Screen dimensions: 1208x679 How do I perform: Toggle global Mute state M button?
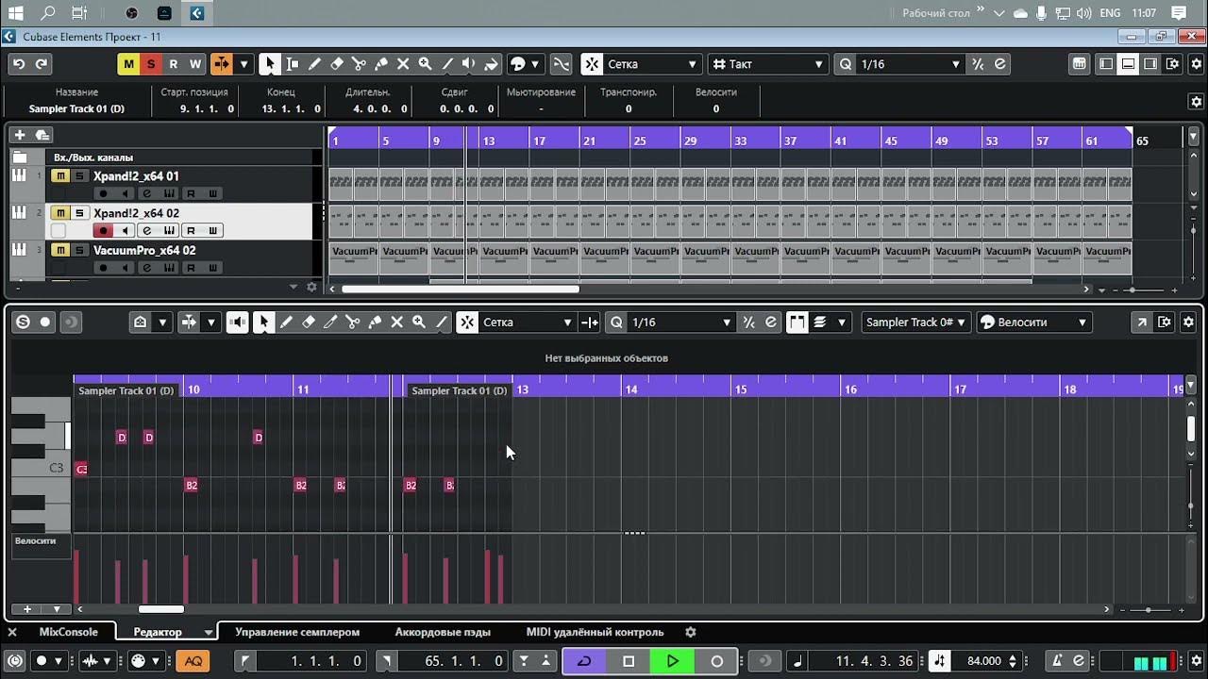coord(127,64)
